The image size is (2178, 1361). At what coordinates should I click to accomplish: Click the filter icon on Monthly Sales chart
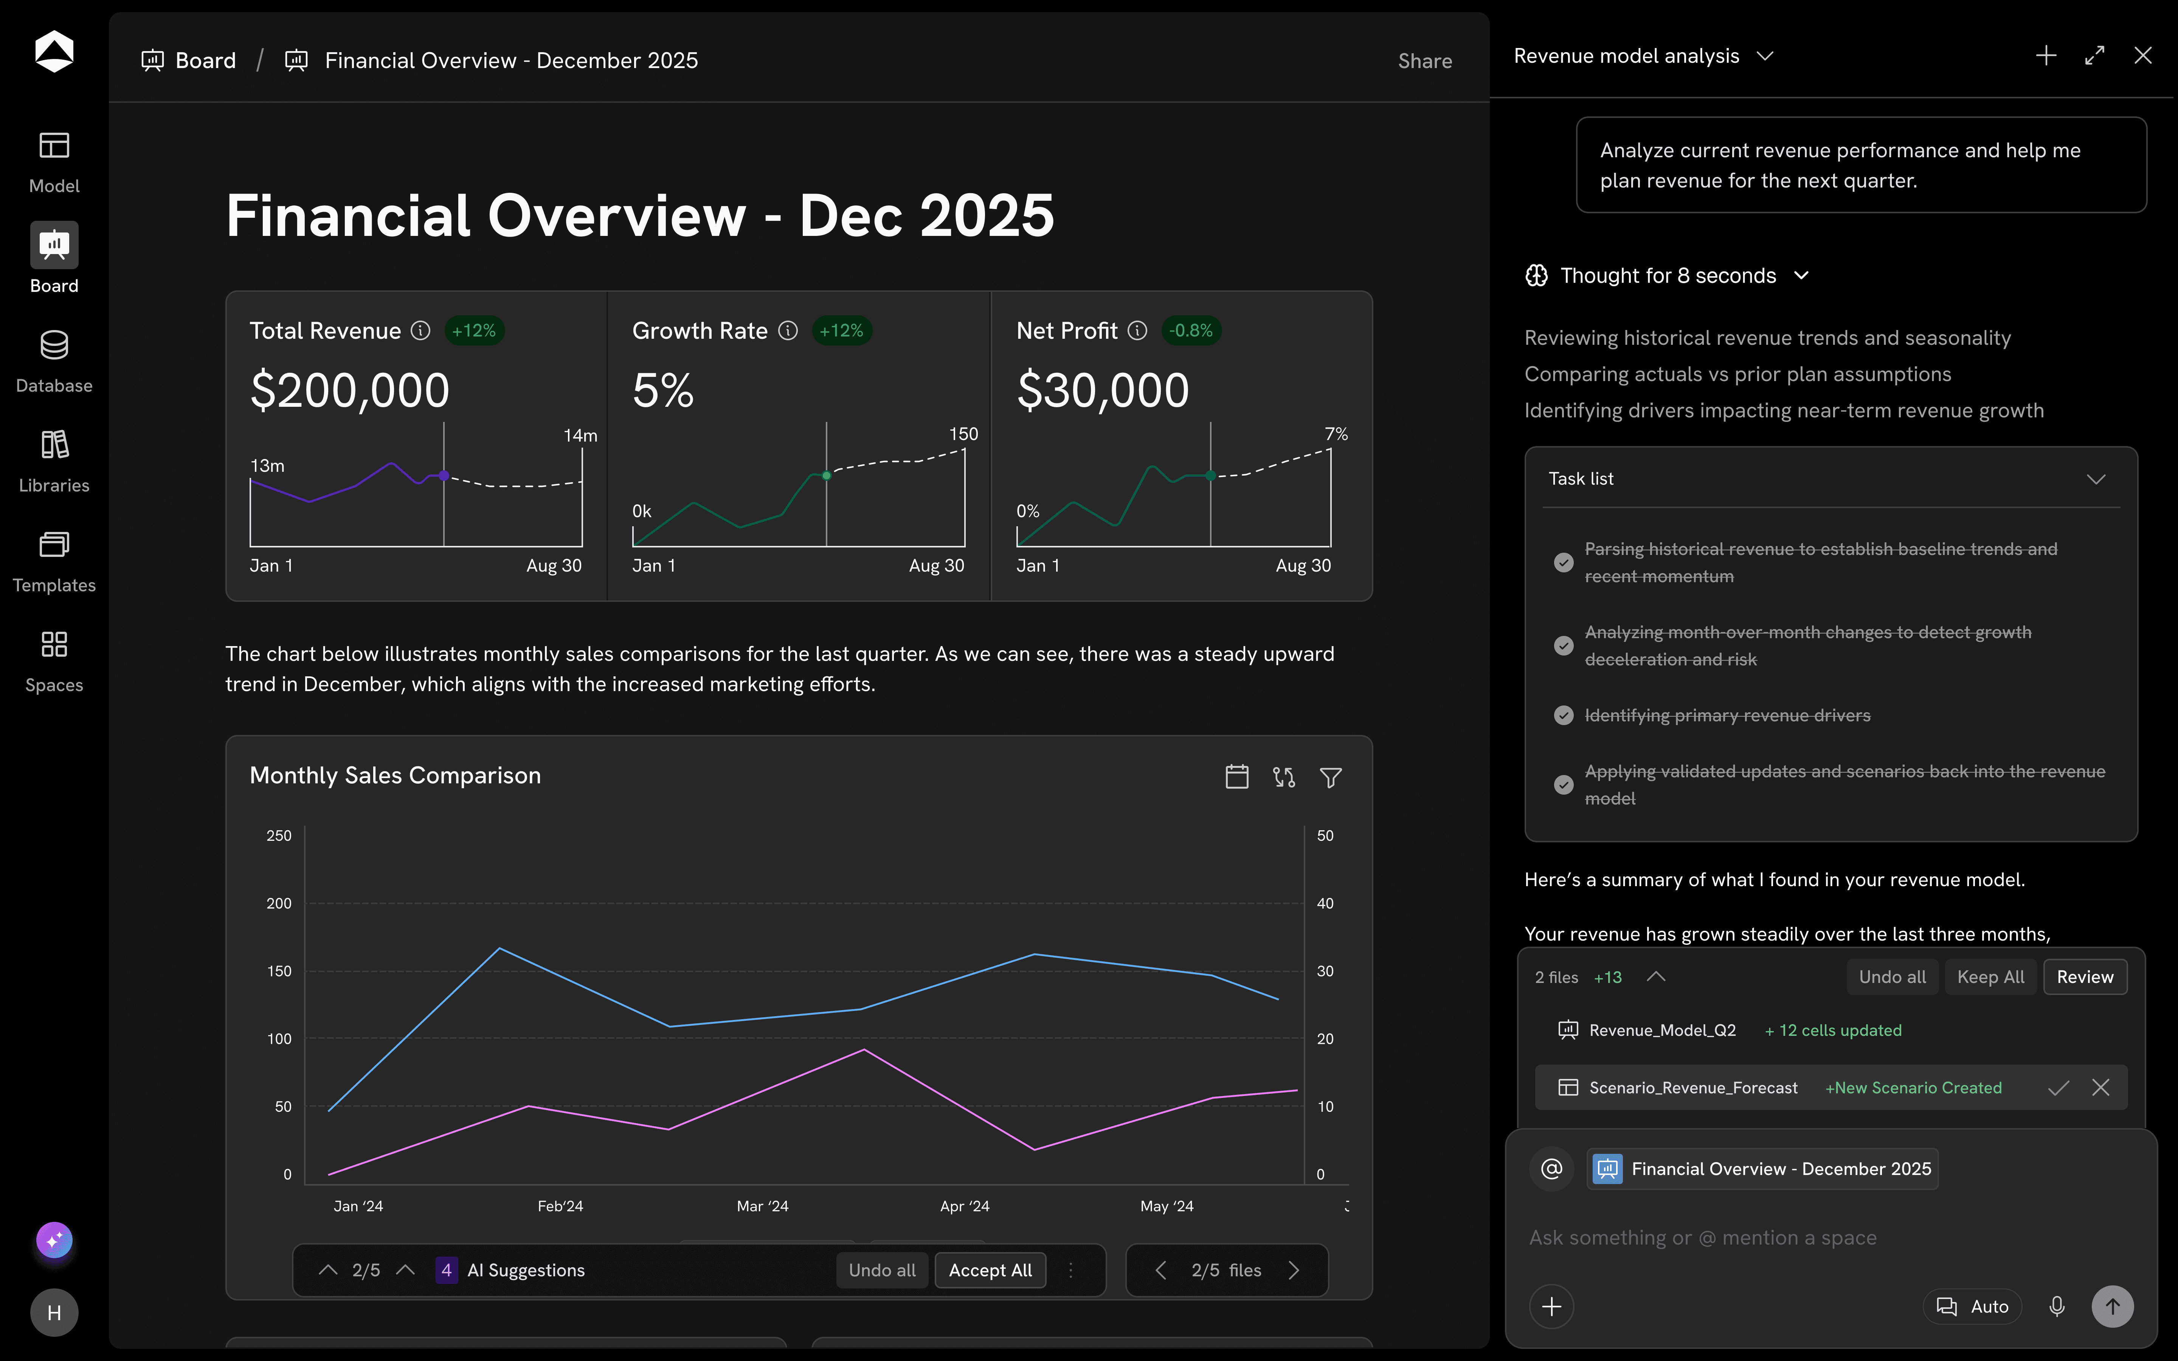1330,777
